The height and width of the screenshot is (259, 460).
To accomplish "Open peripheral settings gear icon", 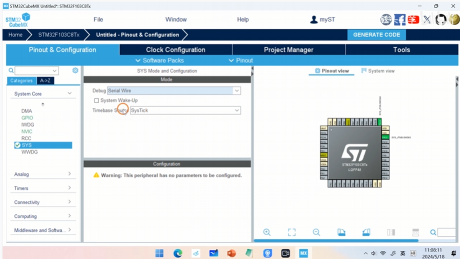I will click(x=75, y=70).
